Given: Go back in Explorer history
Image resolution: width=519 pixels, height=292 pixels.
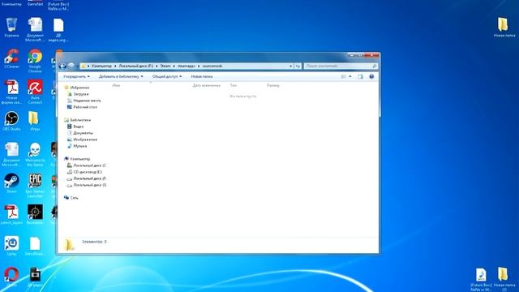Looking at the screenshot, I should 62,66.
